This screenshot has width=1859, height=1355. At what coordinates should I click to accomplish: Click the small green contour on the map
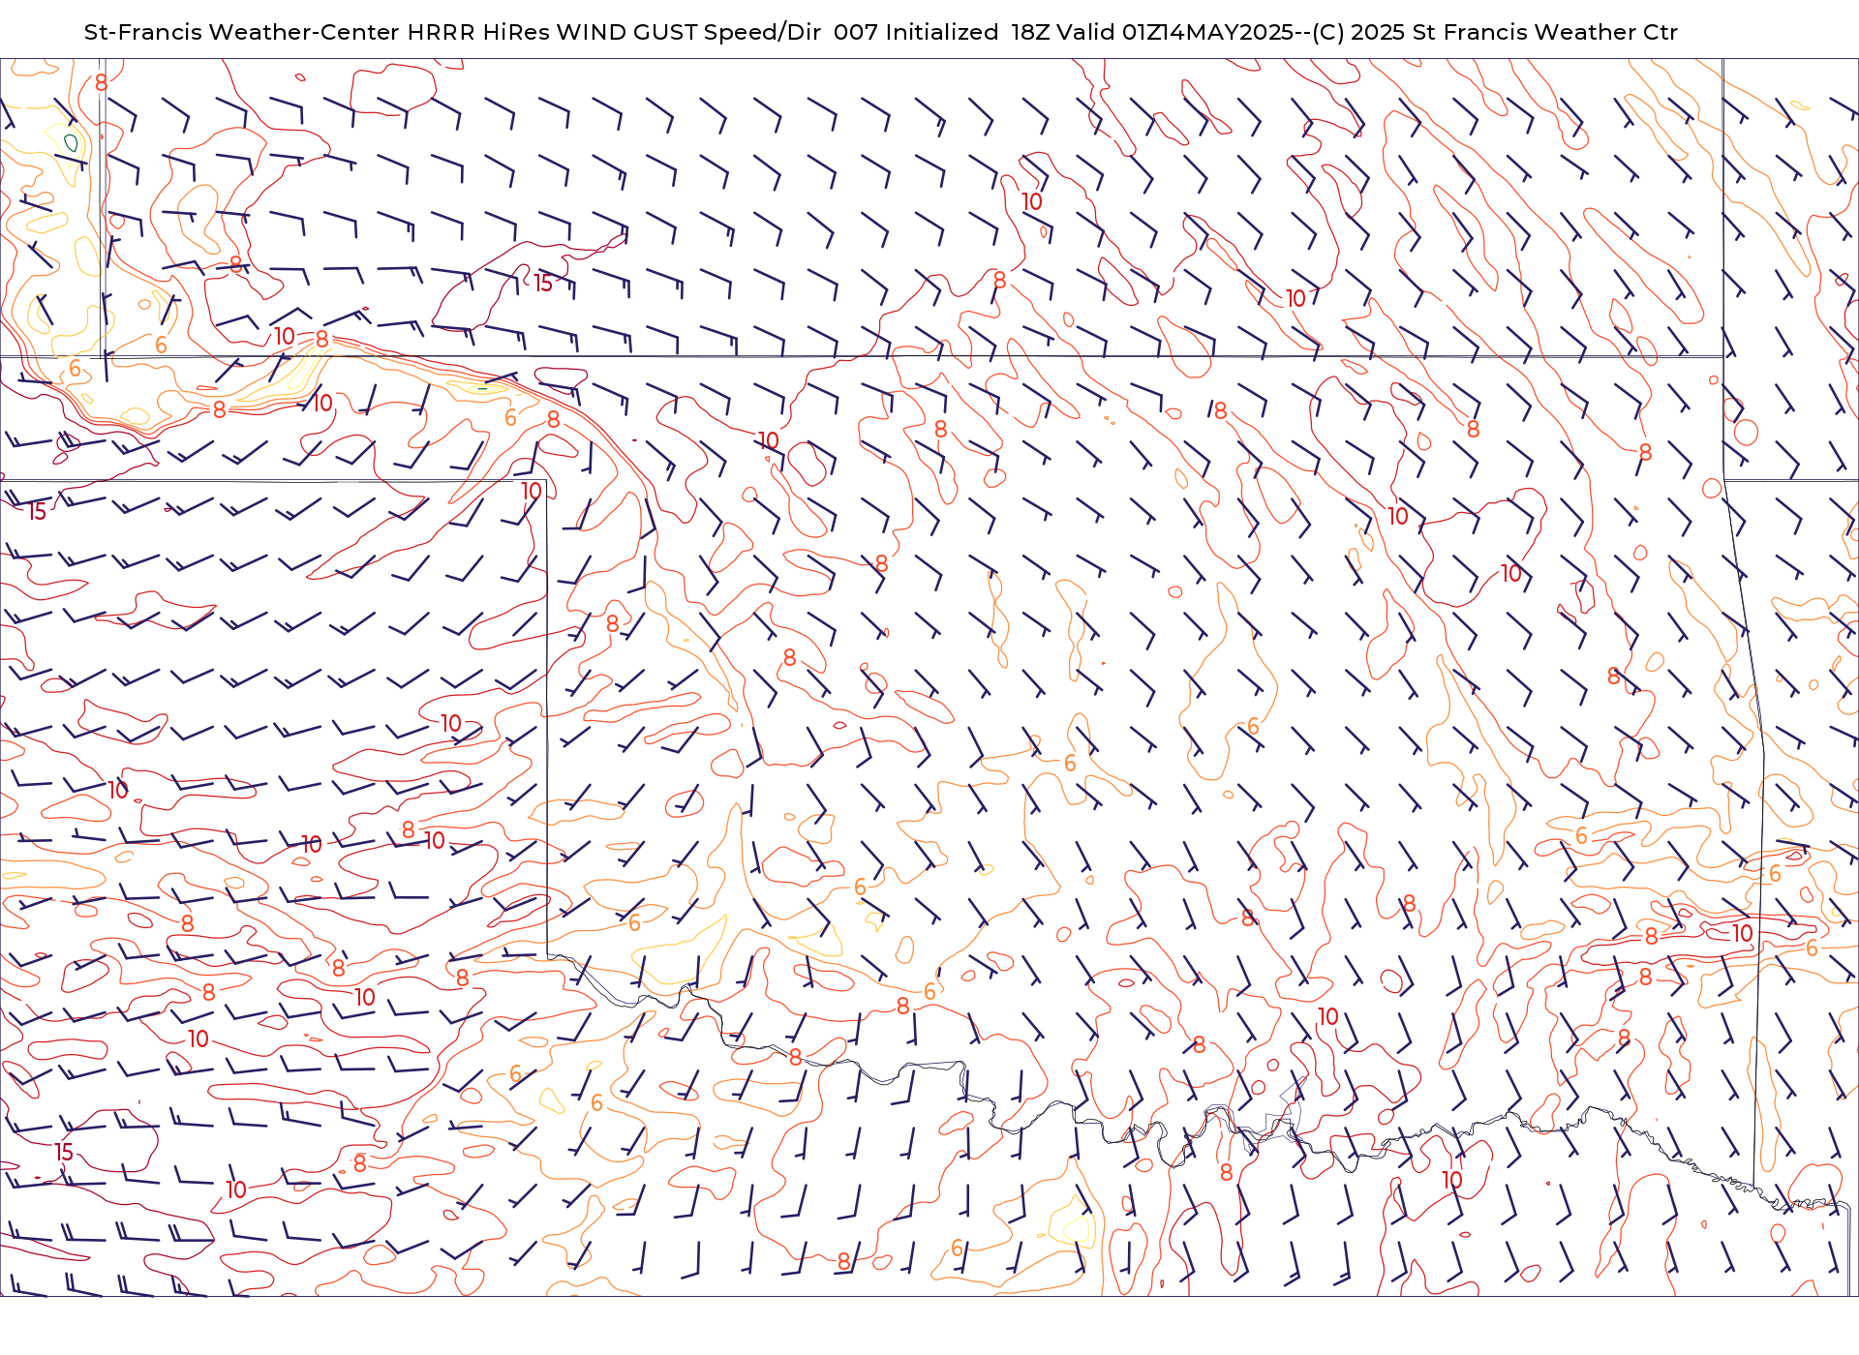[71, 143]
